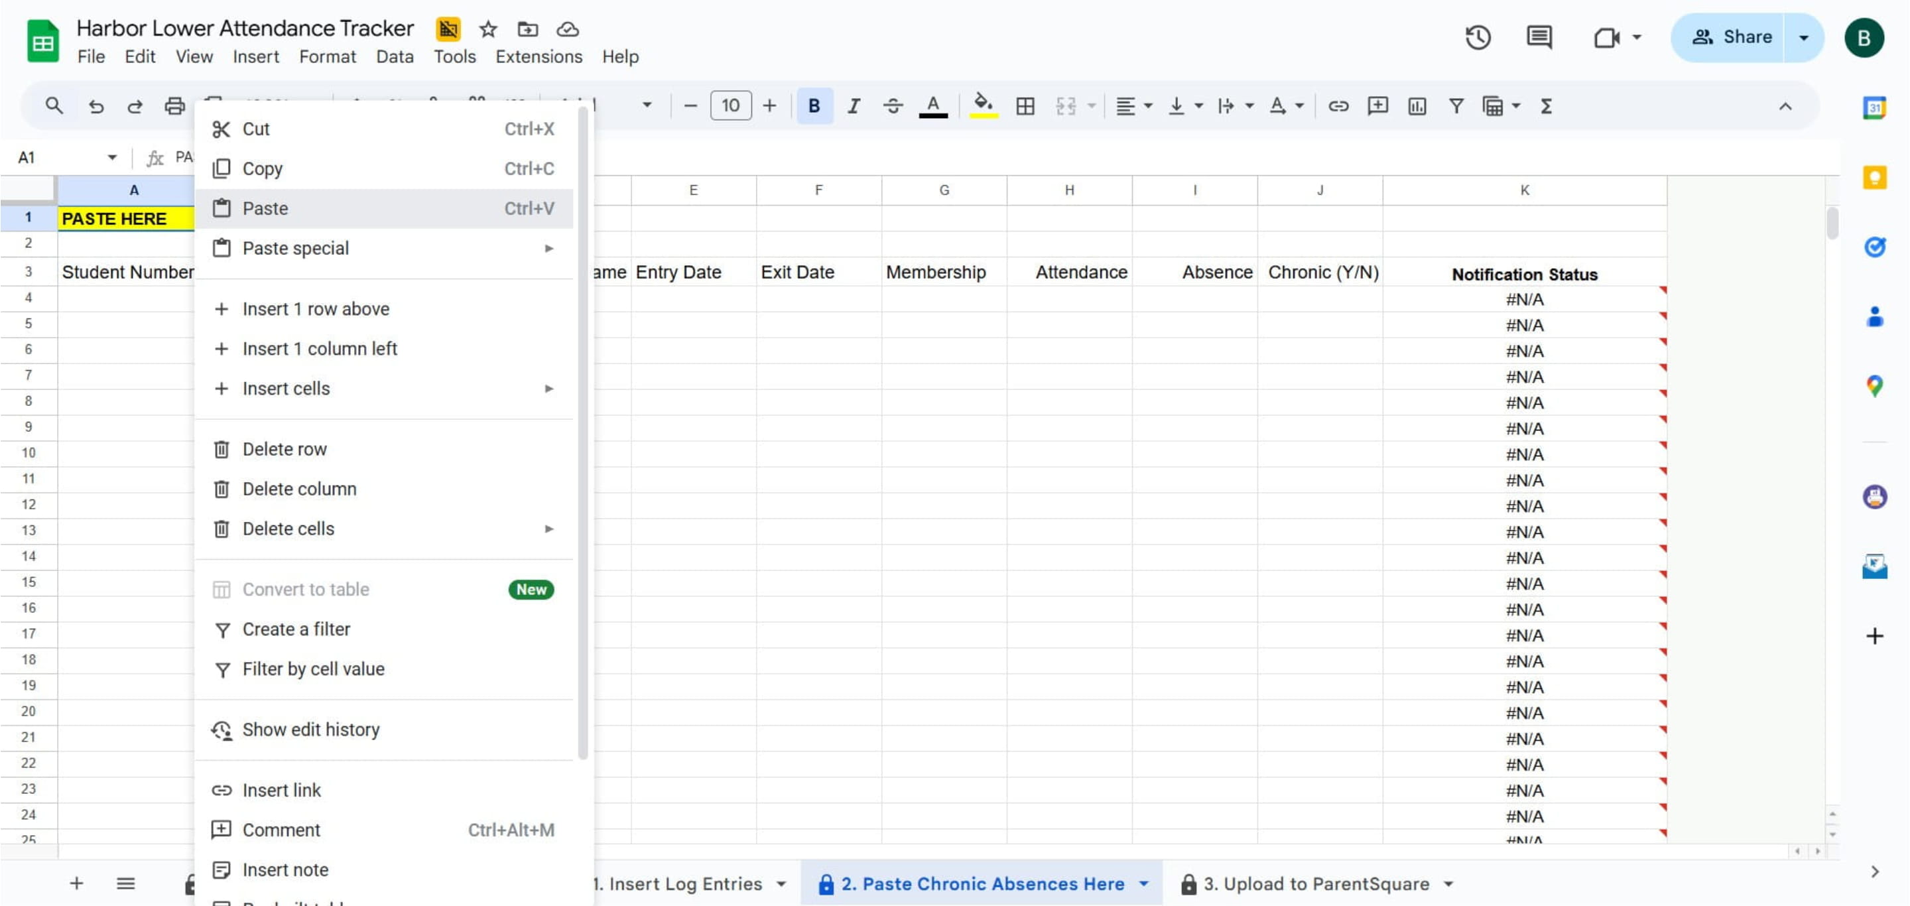This screenshot has width=1910, height=906.
Task: Open the yellow fill color picker
Action: [x=983, y=106]
